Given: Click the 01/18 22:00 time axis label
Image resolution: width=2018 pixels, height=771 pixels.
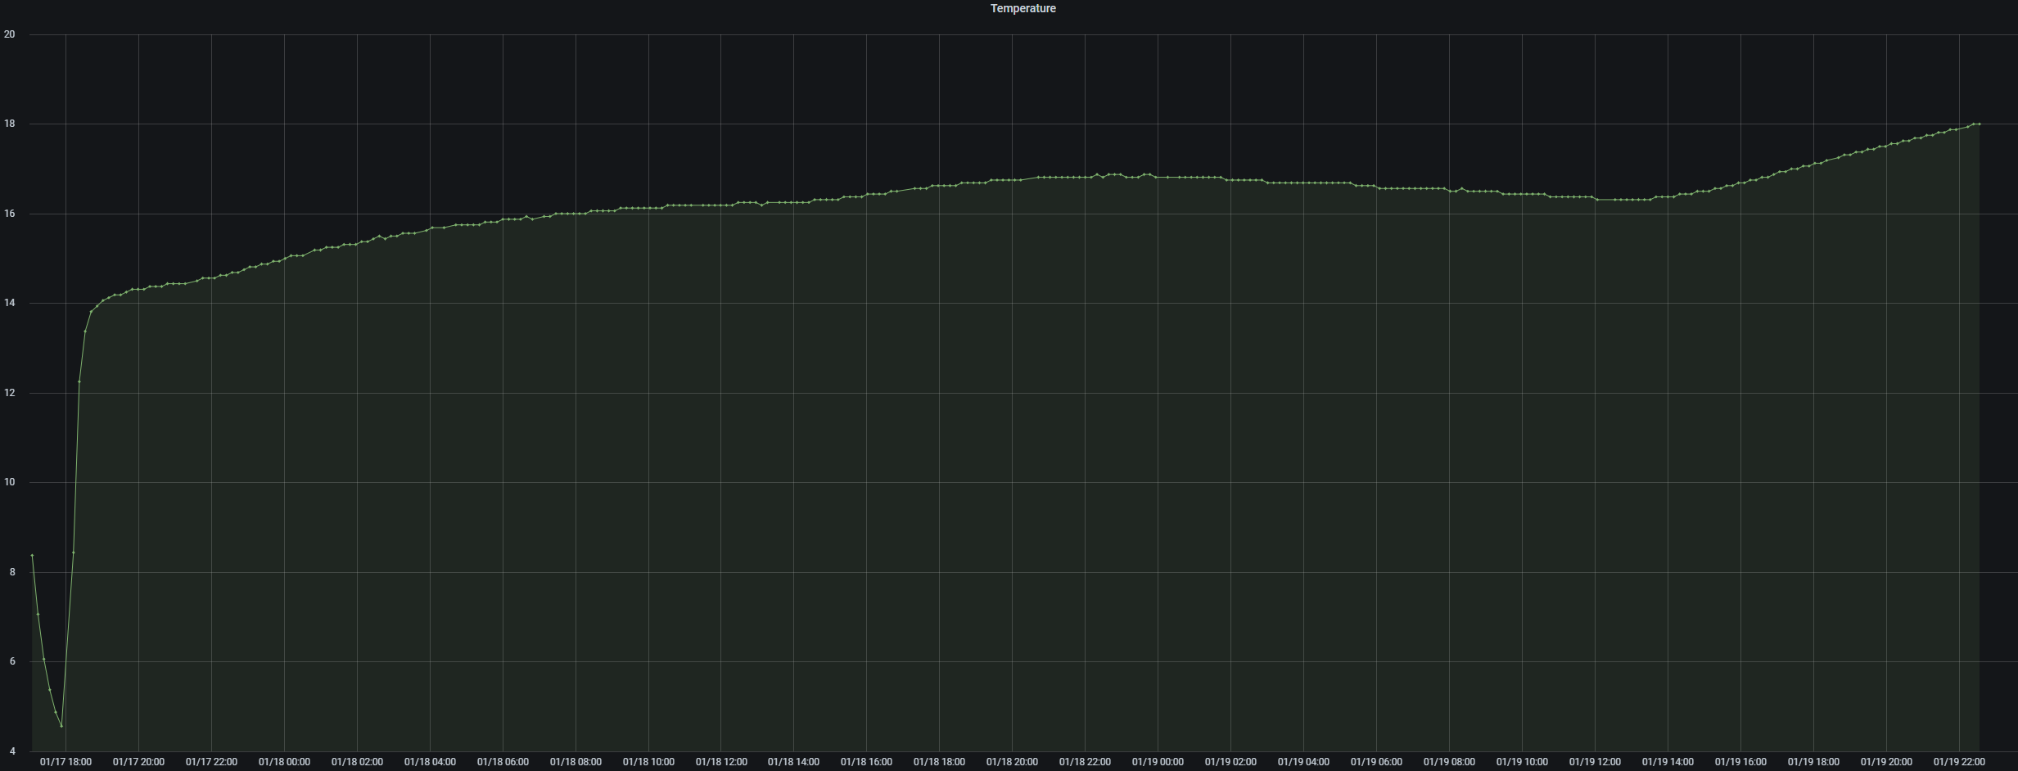Looking at the screenshot, I should (x=1085, y=762).
